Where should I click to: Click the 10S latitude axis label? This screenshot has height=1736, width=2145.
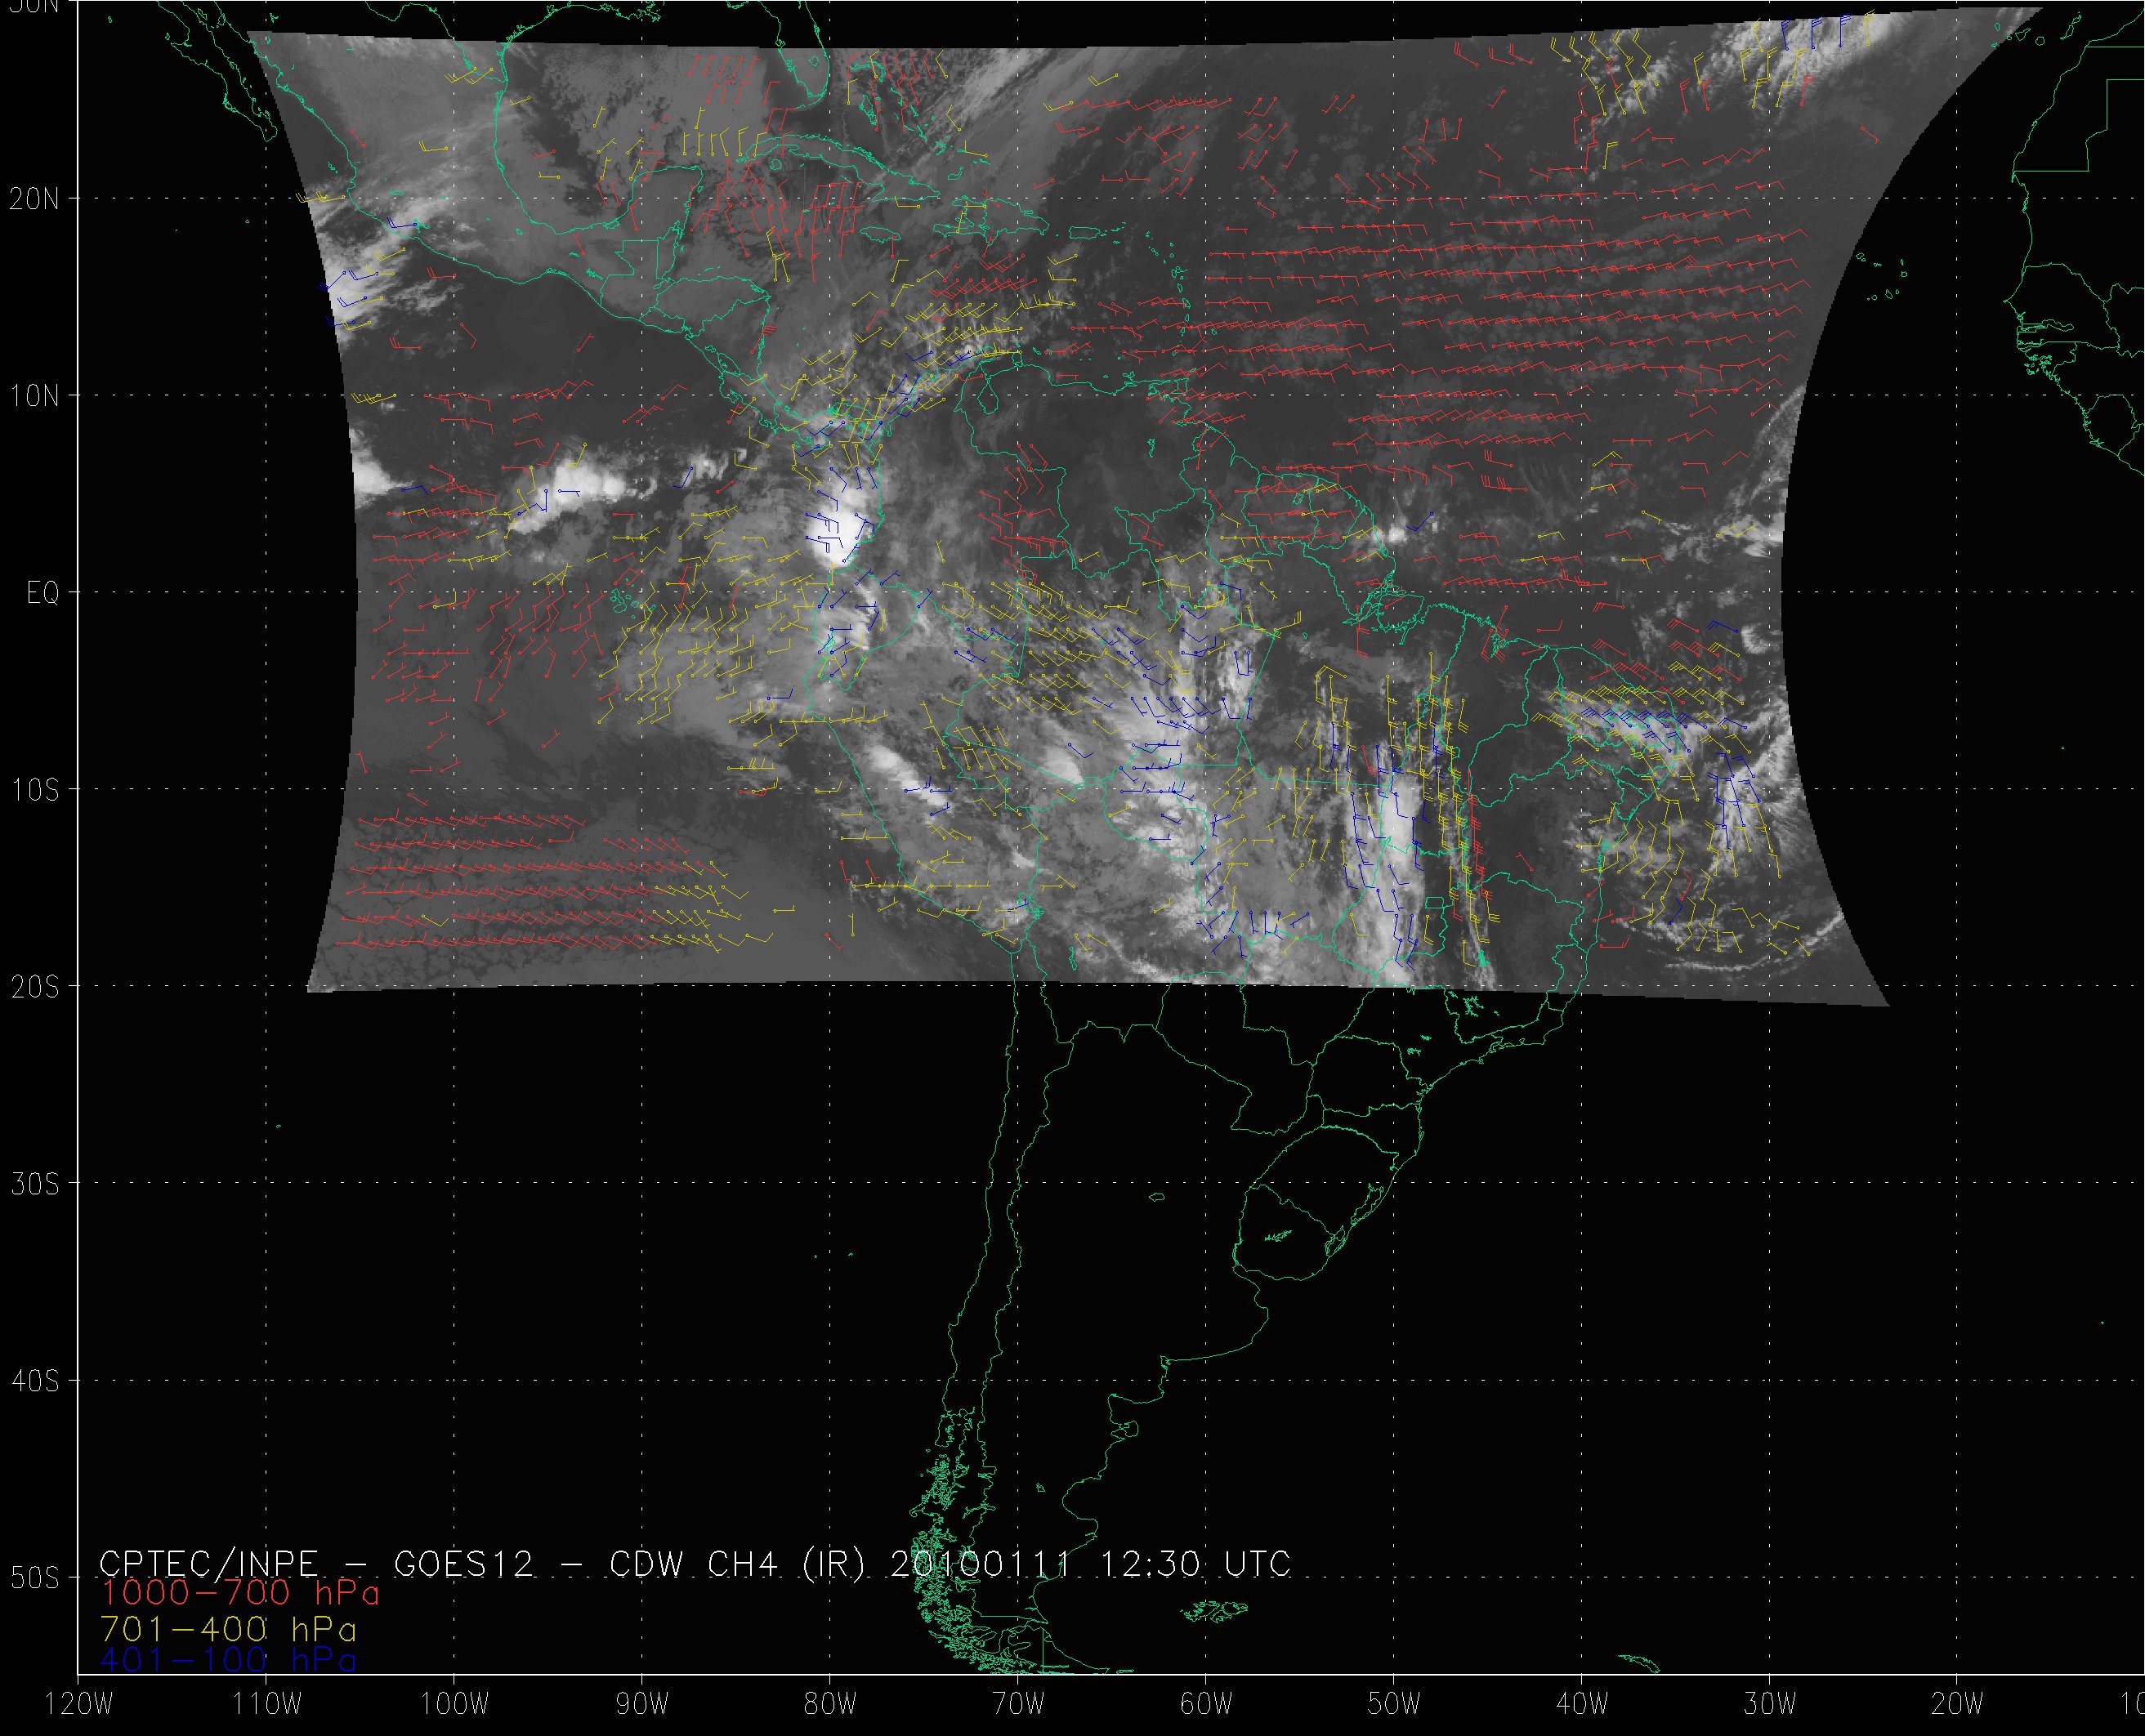pyautogui.click(x=34, y=790)
